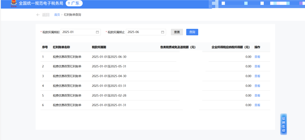Click the 返回 back text

click(x=46, y=15)
